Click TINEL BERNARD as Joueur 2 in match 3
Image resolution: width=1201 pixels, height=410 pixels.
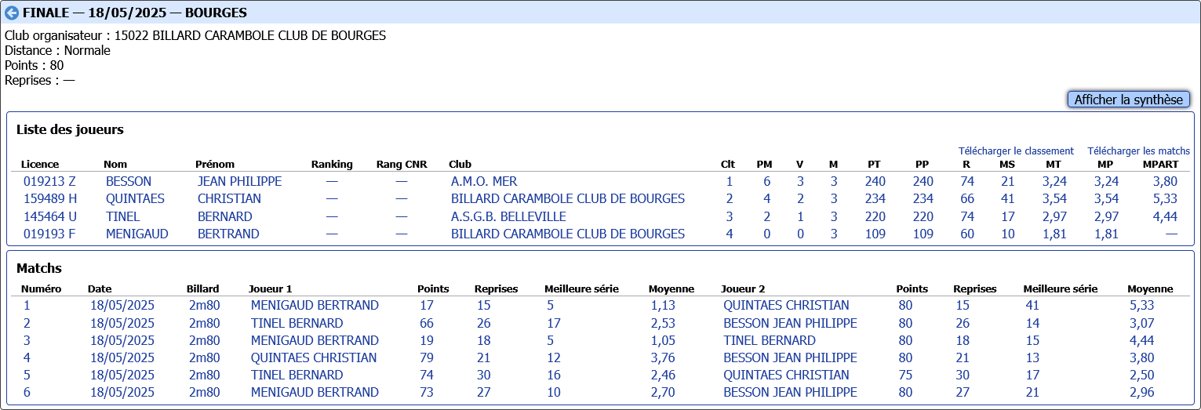(770, 340)
